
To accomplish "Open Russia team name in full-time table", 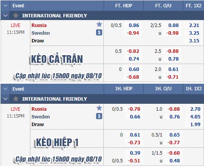I will [39, 25].
